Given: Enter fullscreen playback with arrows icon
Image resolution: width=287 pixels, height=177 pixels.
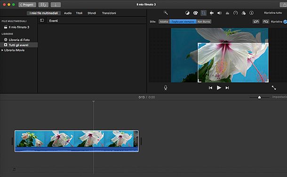Looking at the screenshot, I should (x=274, y=88).
